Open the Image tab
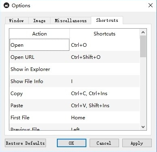 pos(39,21)
